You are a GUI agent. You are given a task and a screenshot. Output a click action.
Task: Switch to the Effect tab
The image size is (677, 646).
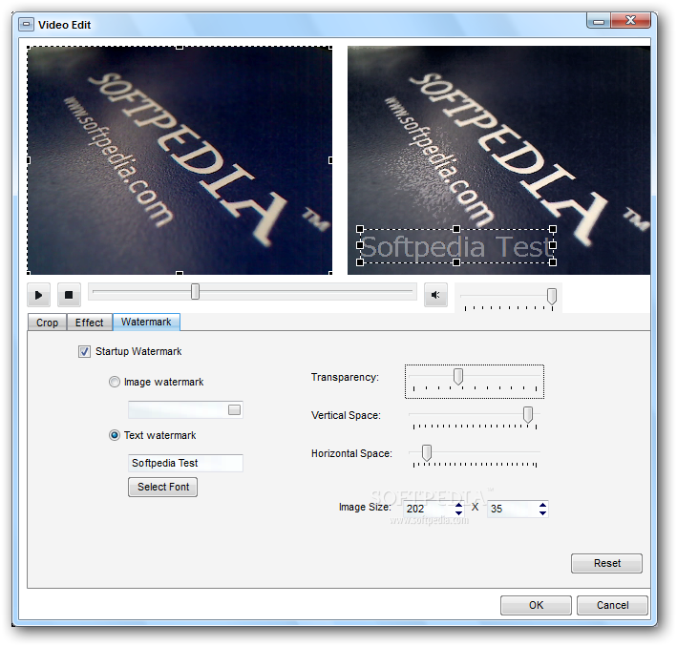pyautogui.click(x=89, y=323)
